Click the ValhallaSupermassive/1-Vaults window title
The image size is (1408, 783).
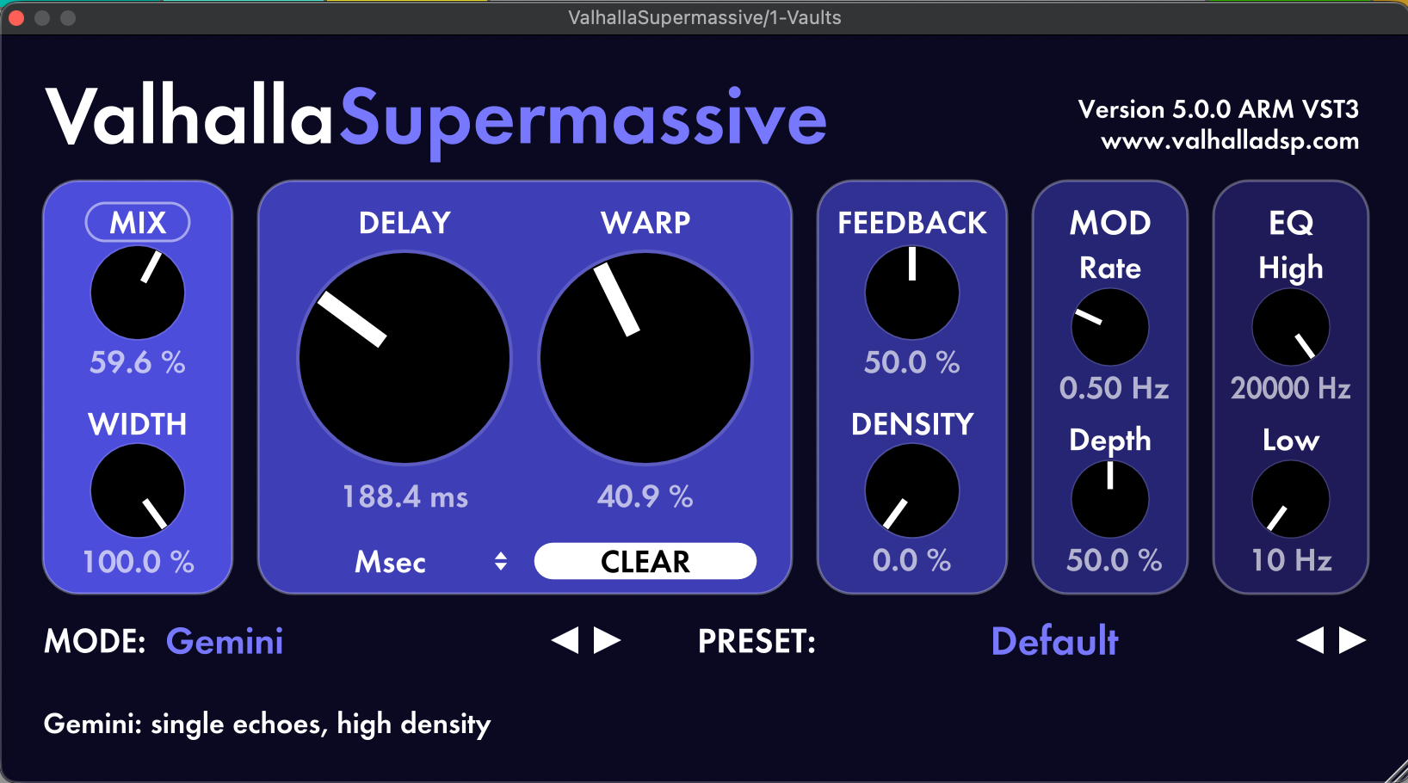[x=705, y=17]
